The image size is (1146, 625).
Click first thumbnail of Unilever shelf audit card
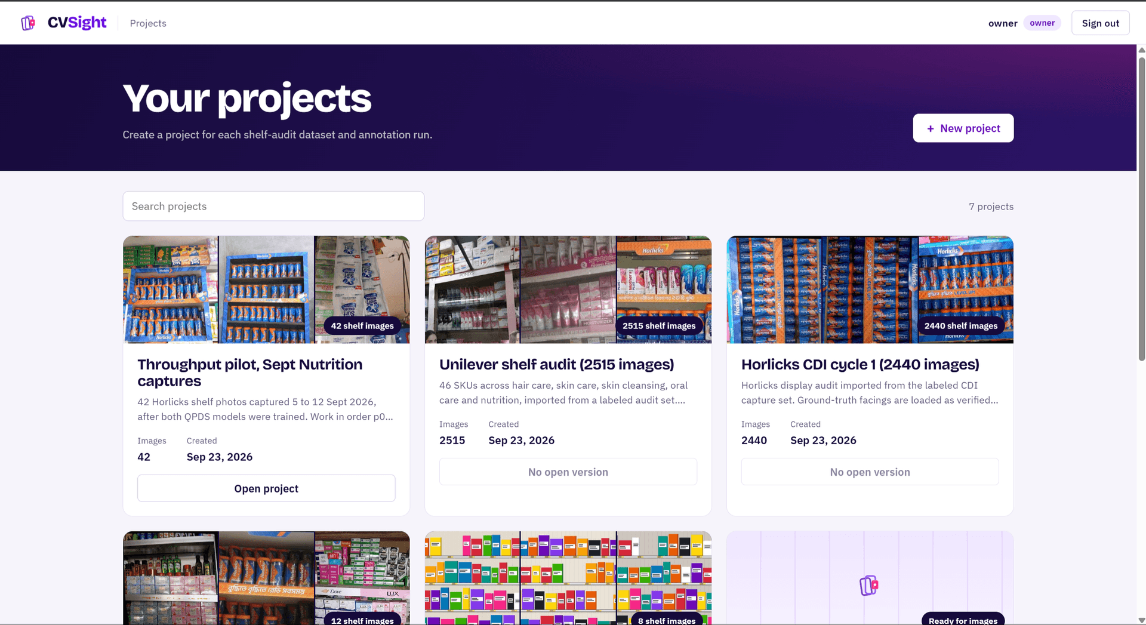click(x=472, y=290)
